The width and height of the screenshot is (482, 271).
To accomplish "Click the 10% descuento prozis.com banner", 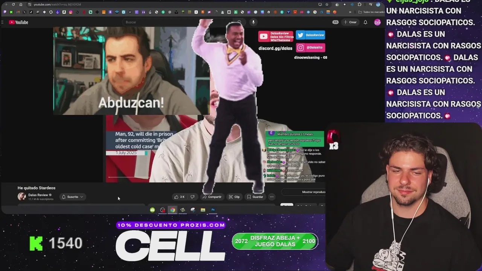I will (171, 225).
